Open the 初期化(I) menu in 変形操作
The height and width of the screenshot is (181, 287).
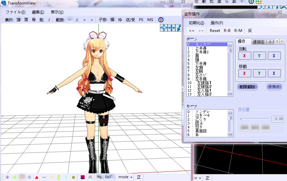coord(196,23)
